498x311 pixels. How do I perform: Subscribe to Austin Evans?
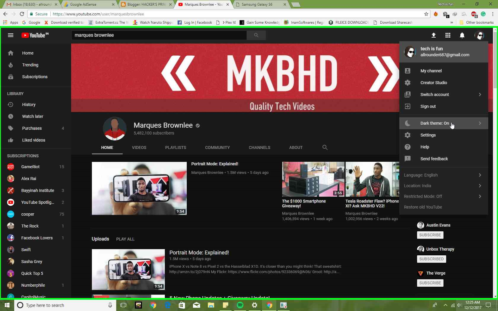coord(430,235)
